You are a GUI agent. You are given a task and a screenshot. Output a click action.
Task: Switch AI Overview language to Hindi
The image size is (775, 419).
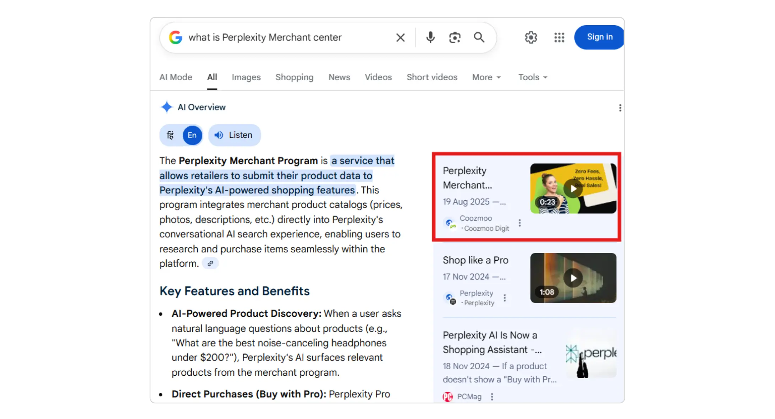coord(171,135)
